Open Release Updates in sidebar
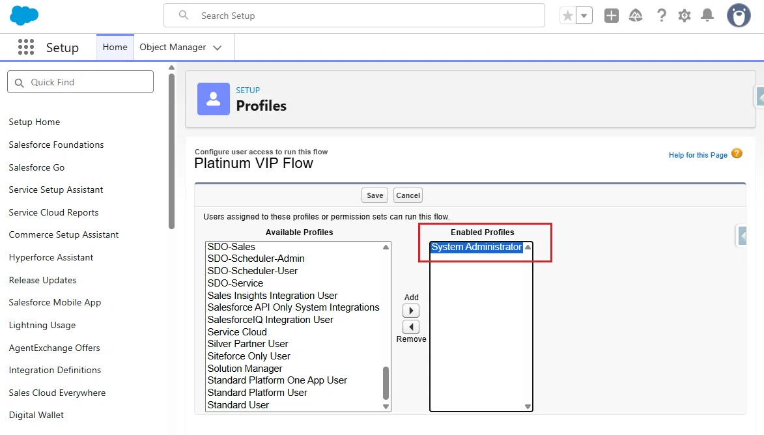This screenshot has height=435, width=764. tap(42, 280)
